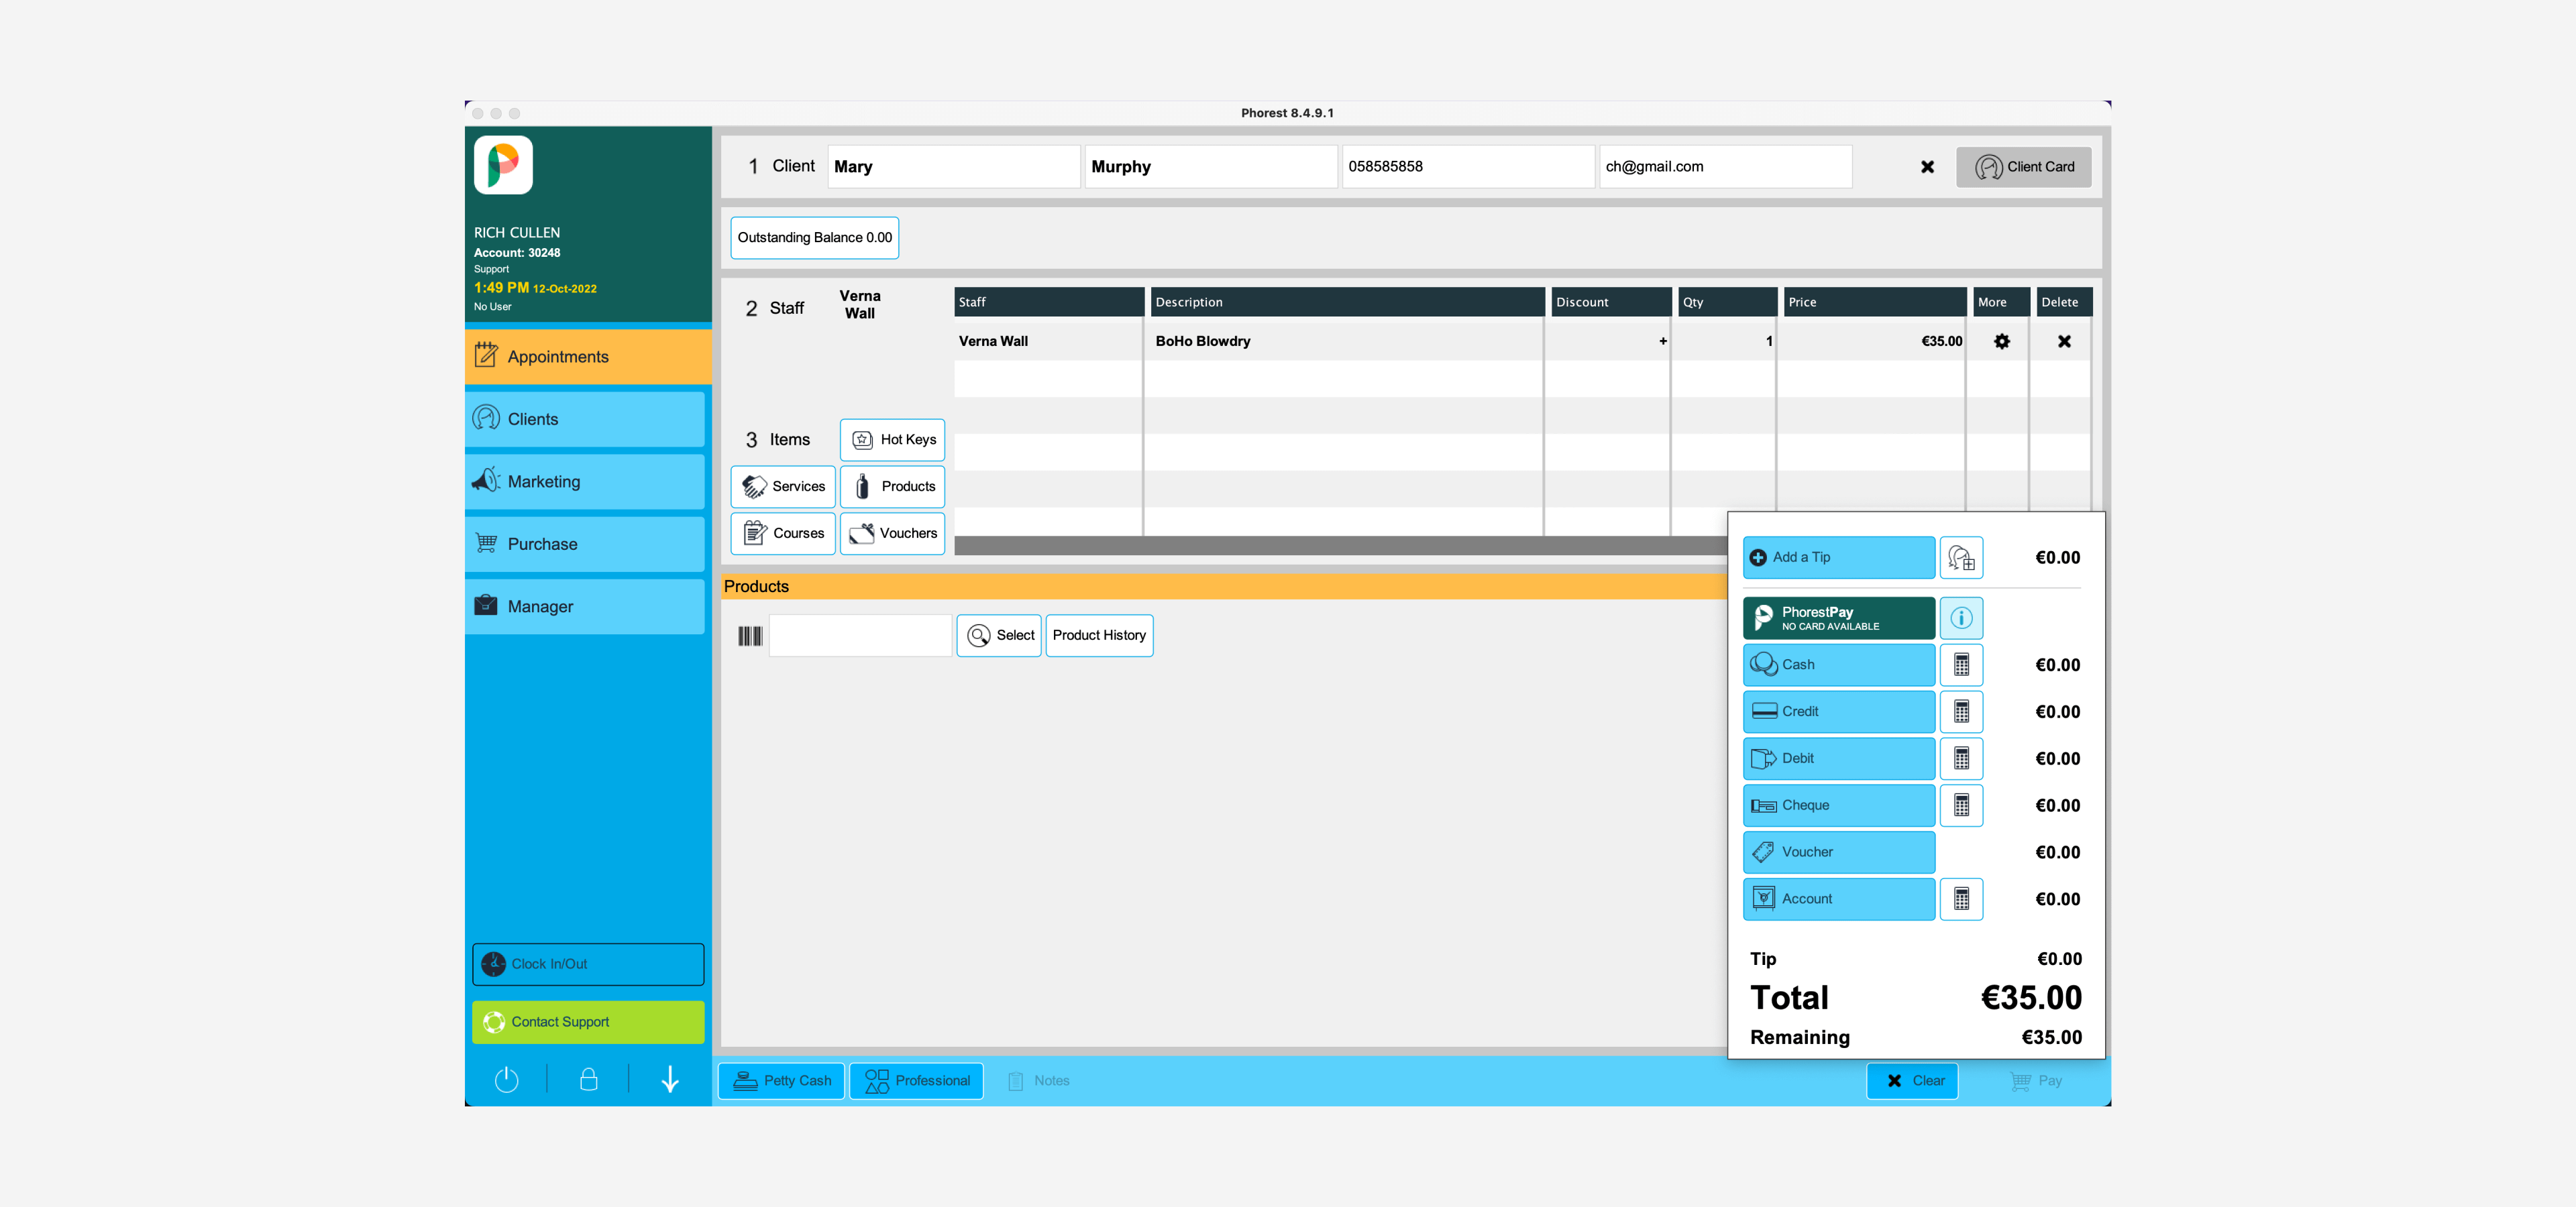
Task: Go to Marketing section
Action: coord(585,481)
